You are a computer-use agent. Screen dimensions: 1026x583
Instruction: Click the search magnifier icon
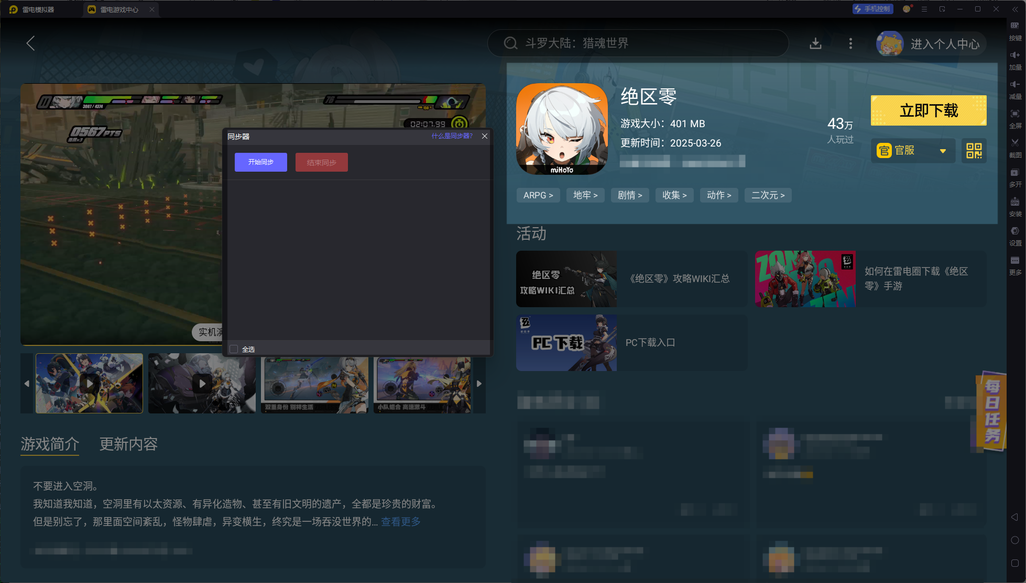point(510,43)
